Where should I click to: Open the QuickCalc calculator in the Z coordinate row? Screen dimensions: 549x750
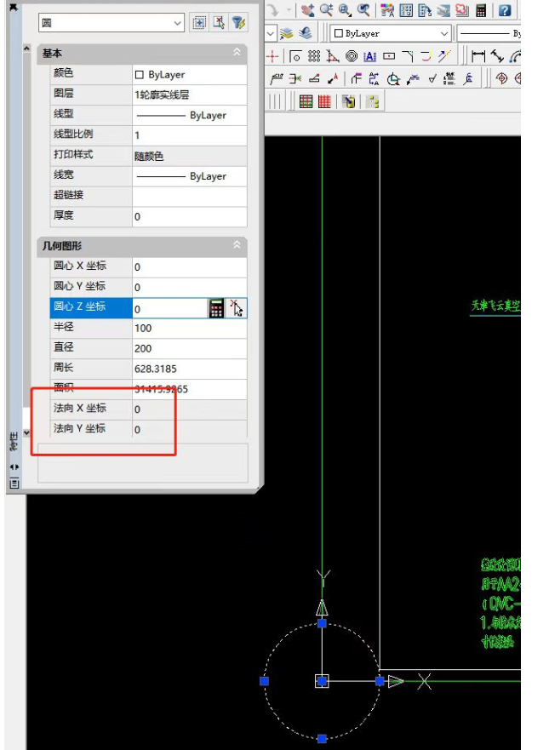pos(217,308)
